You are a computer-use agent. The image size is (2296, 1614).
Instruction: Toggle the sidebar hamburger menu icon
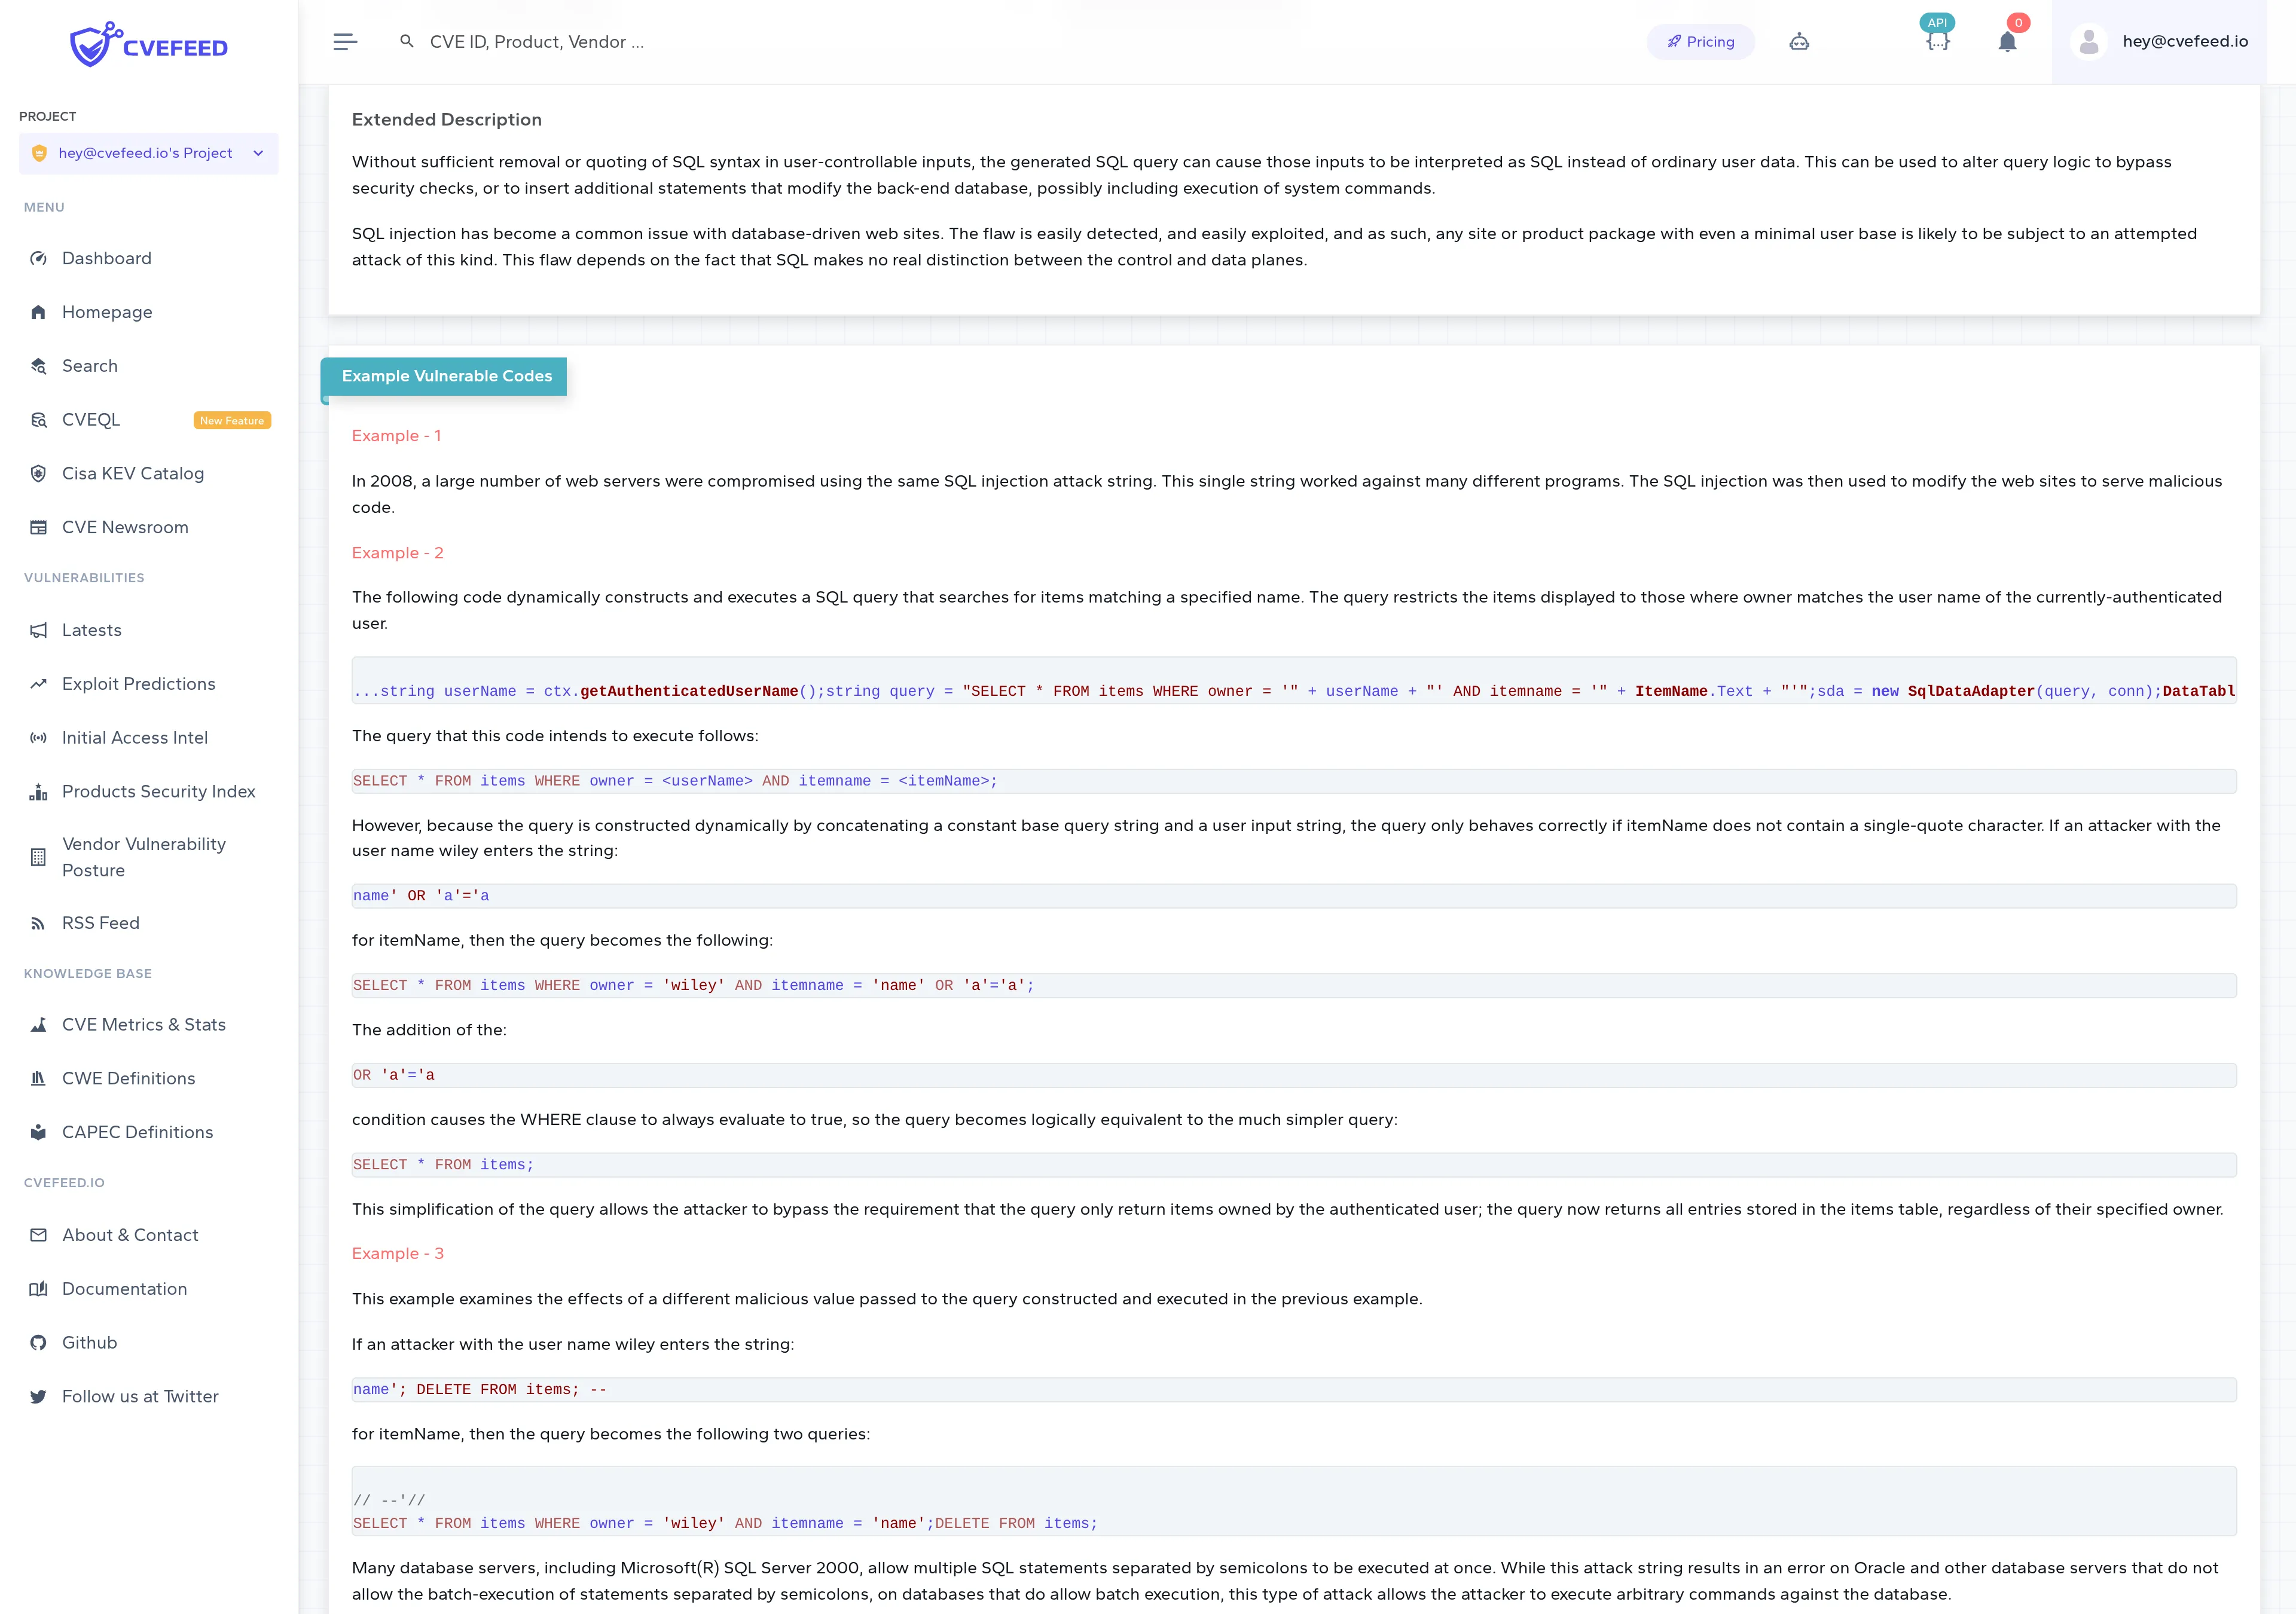345,42
